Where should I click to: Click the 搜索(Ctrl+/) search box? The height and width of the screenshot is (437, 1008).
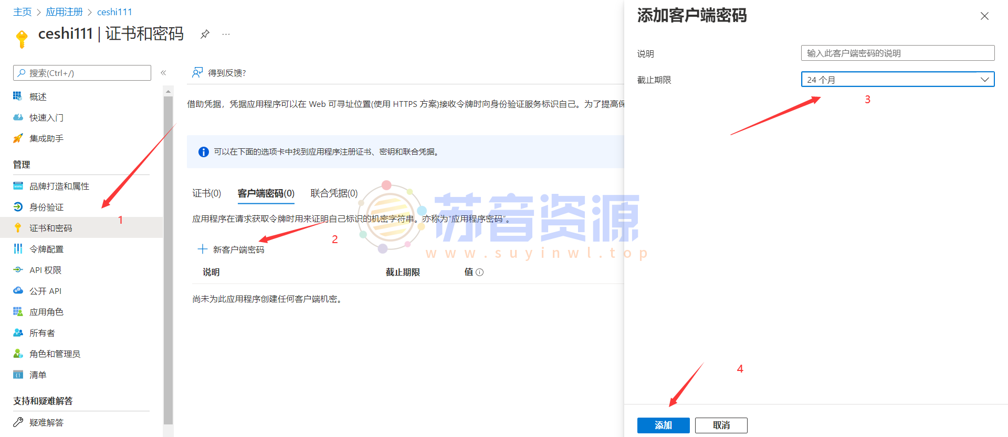82,73
